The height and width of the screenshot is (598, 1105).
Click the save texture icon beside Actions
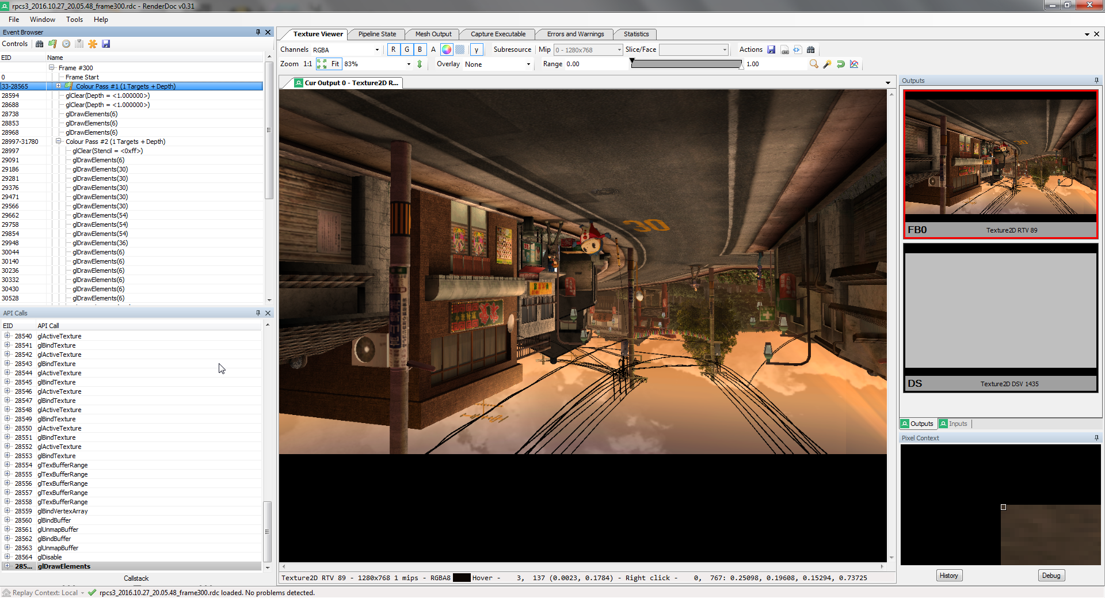point(771,49)
